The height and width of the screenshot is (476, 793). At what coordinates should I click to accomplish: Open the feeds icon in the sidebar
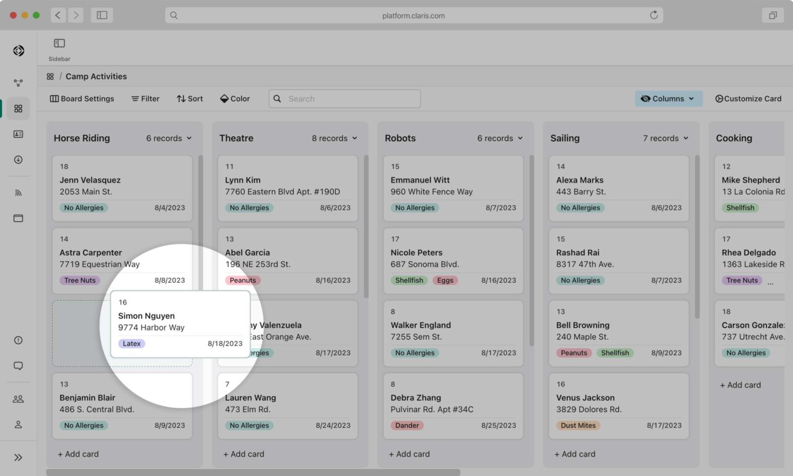18,193
